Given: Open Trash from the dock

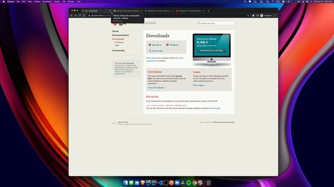Looking at the screenshot, I should tap(209, 182).
